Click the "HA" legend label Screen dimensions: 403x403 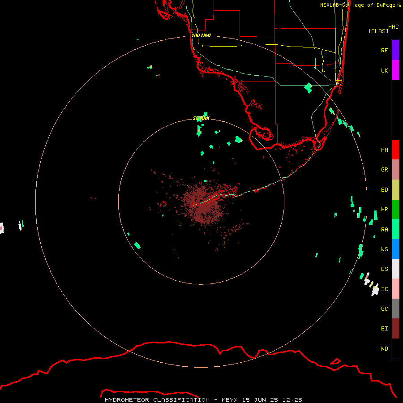pos(384,150)
